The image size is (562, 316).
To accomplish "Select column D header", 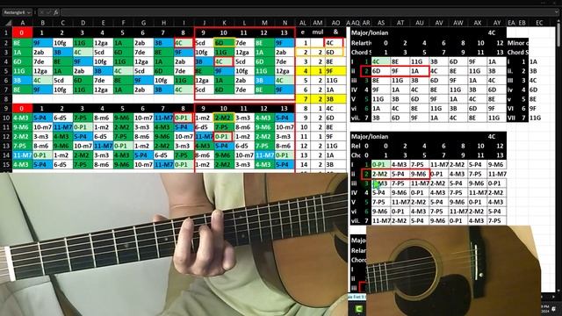I will (x=83, y=23).
